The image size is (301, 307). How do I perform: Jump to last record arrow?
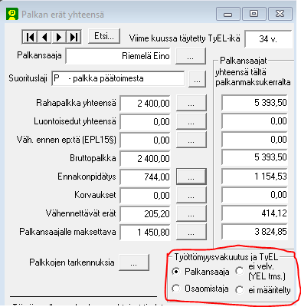click(74, 37)
